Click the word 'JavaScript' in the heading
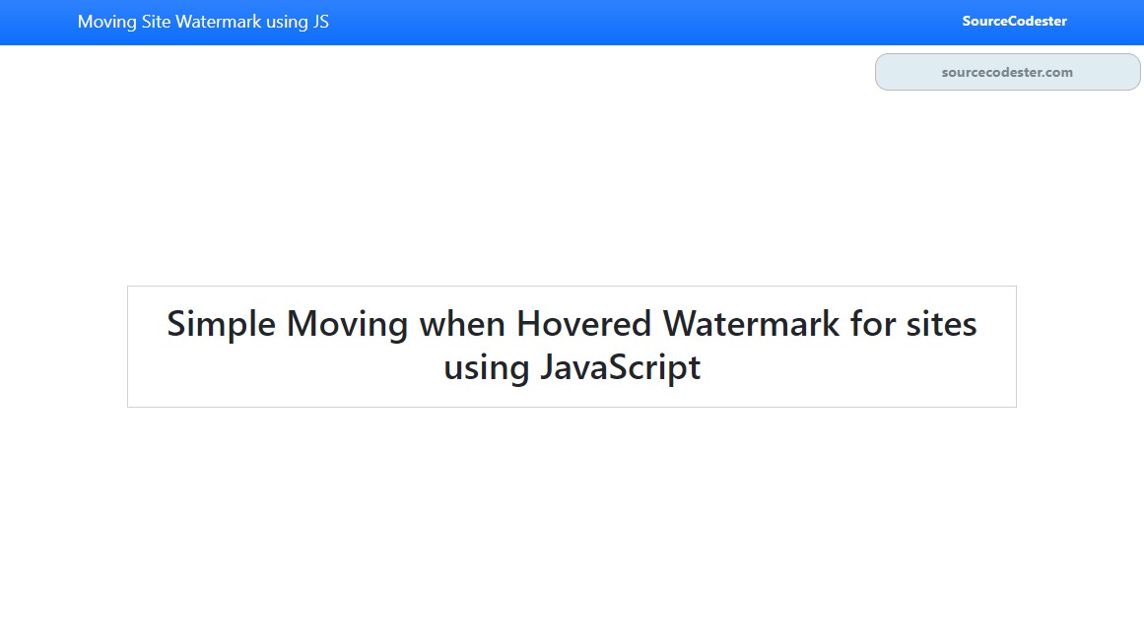1144x644 pixels. (x=620, y=367)
